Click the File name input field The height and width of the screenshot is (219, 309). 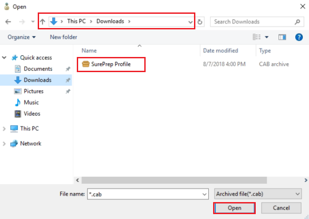point(148,194)
